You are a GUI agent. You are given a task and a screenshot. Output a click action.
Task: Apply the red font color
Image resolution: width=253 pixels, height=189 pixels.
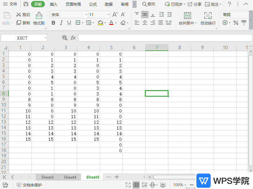click(x=111, y=23)
